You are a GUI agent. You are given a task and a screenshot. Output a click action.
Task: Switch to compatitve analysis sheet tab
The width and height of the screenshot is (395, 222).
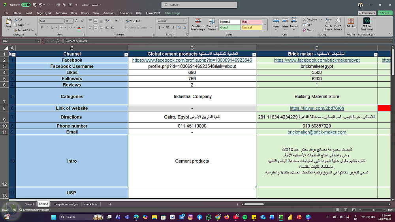[66, 204]
